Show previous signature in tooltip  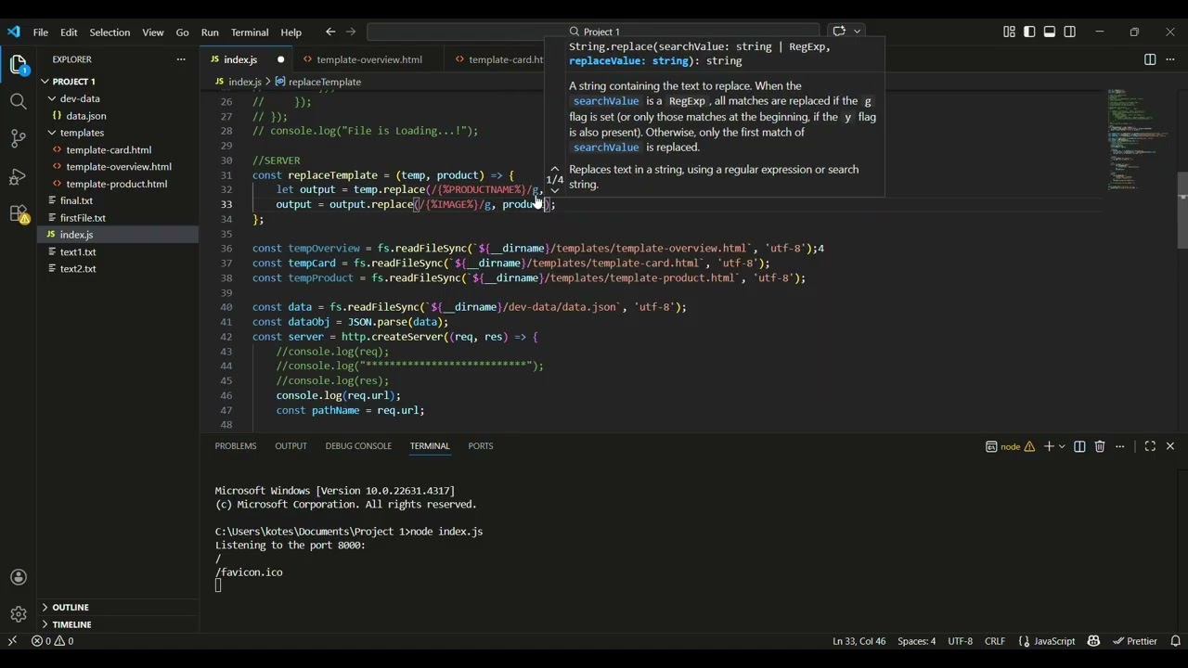coord(555,170)
